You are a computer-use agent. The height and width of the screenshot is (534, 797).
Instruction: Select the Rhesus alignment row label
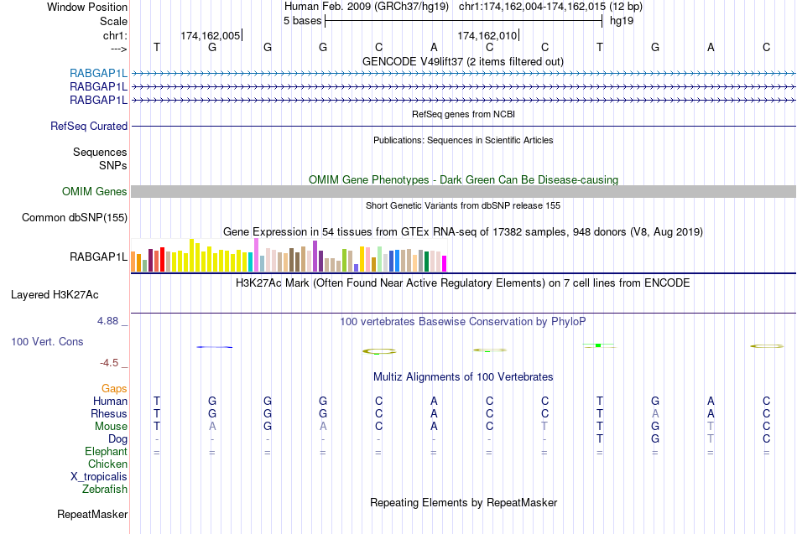click(109, 413)
